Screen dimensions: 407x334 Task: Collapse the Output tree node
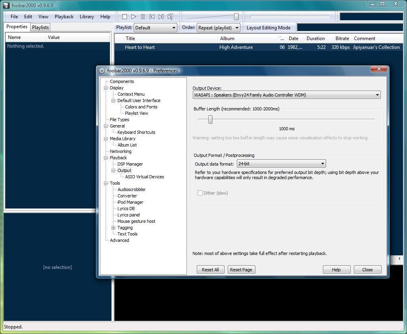tap(113, 170)
